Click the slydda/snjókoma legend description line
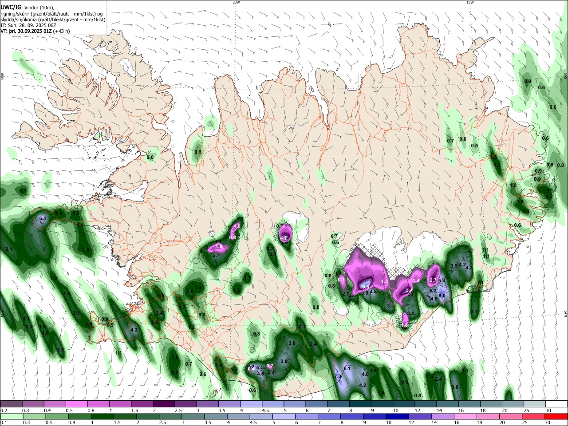568x426 pixels. coord(52,20)
